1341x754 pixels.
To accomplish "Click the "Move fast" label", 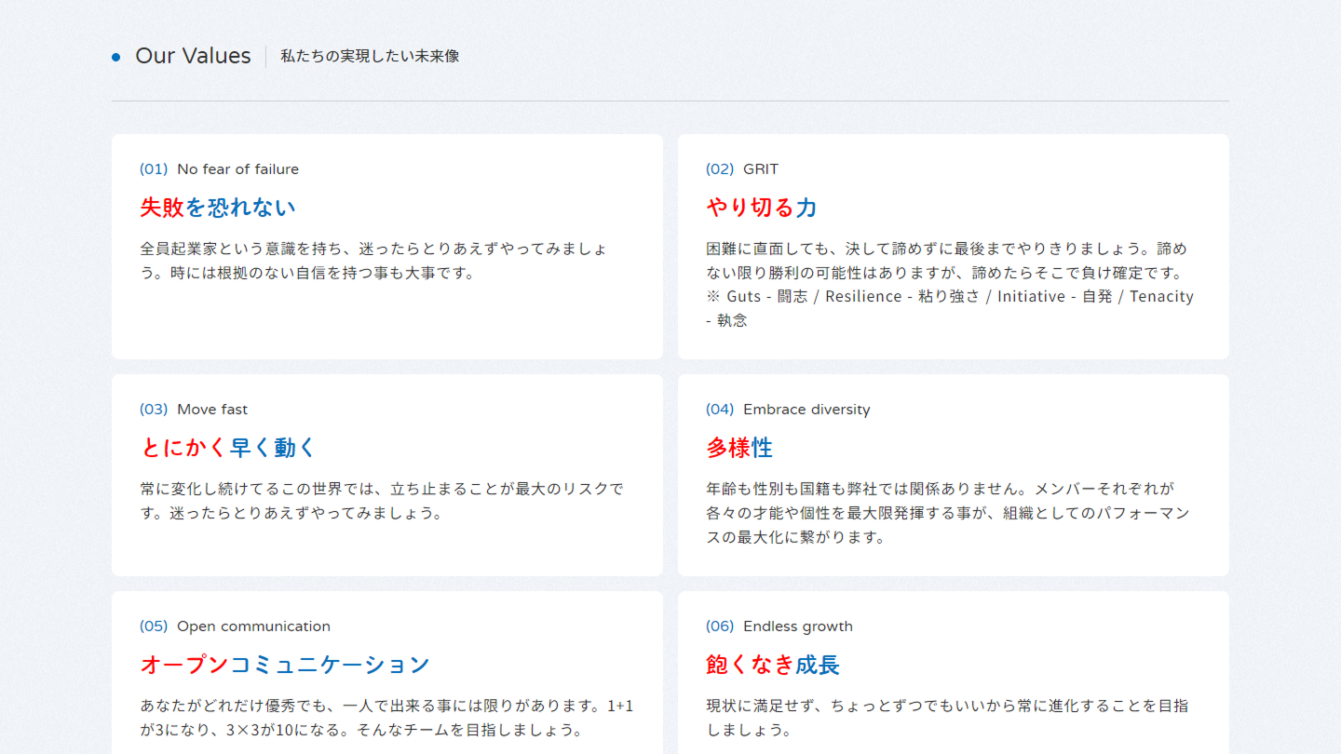I will tap(212, 410).
